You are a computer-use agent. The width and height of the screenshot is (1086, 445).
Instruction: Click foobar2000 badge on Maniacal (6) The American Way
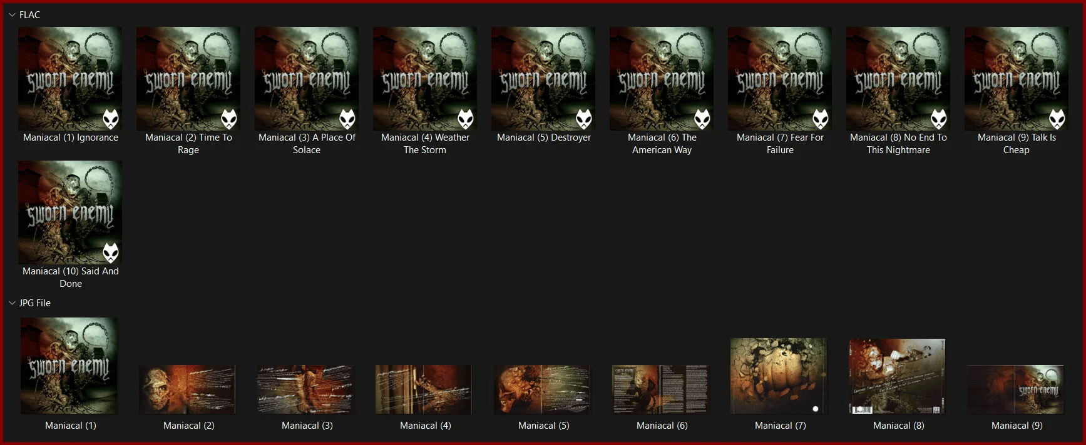pyautogui.click(x=702, y=119)
